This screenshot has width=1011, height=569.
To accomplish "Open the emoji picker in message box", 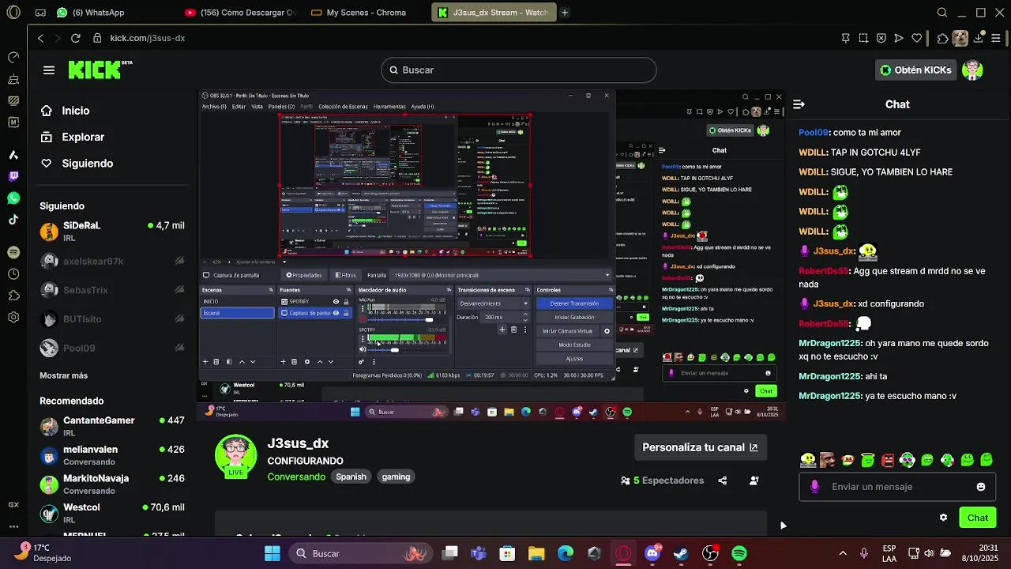I will tap(981, 487).
